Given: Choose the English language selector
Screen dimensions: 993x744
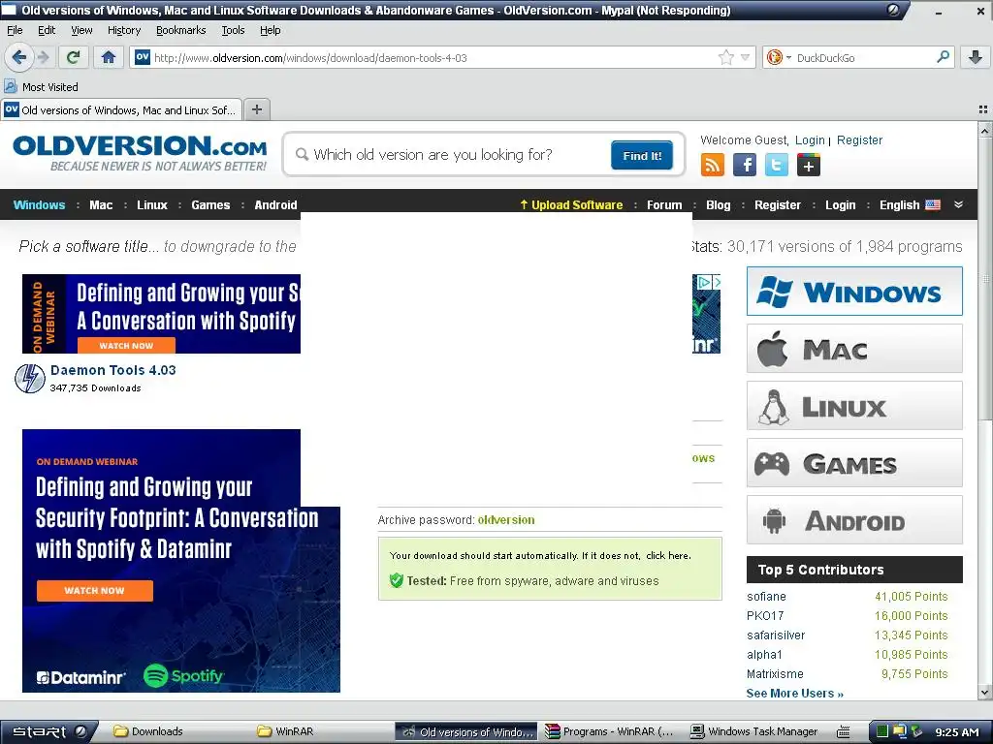Looking at the screenshot, I should pos(910,204).
